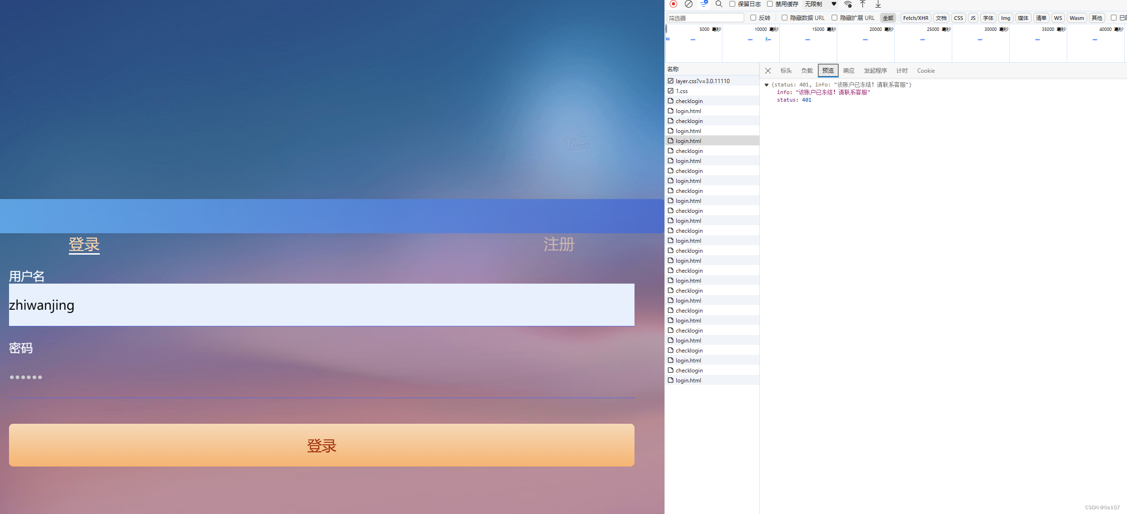Filter requests by Fetch/XHR

pos(915,18)
